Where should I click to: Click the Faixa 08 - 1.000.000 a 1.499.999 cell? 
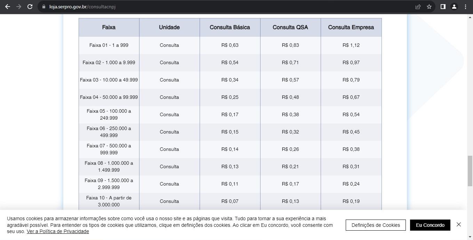(109, 166)
